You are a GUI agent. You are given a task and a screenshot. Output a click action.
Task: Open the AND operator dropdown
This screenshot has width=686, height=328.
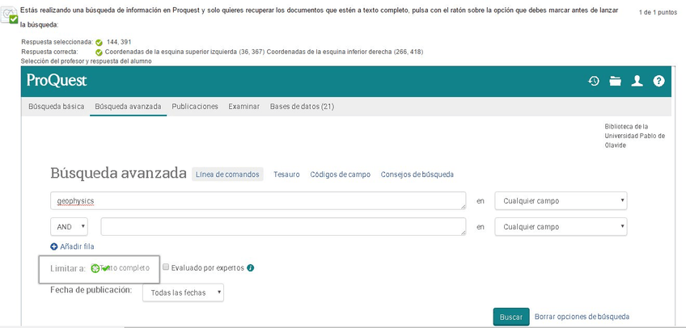(72, 227)
